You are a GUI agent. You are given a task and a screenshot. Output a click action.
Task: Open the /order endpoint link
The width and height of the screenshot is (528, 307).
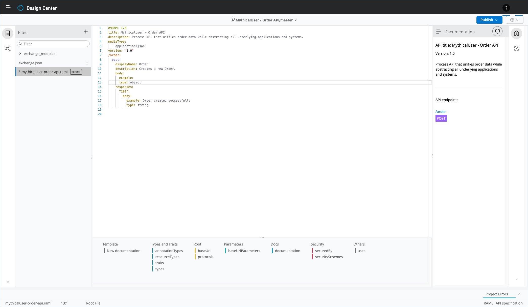point(441,112)
